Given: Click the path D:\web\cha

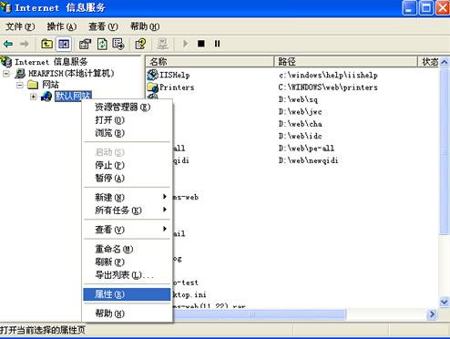Looking at the screenshot, I should coord(301,124).
